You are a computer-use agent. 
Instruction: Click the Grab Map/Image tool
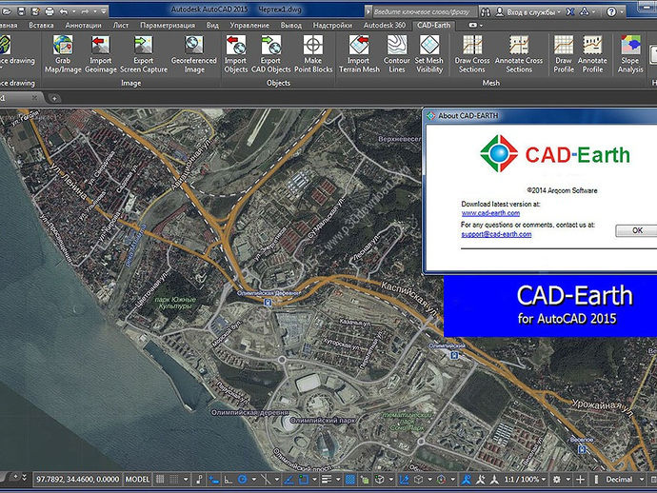(x=63, y=54)
